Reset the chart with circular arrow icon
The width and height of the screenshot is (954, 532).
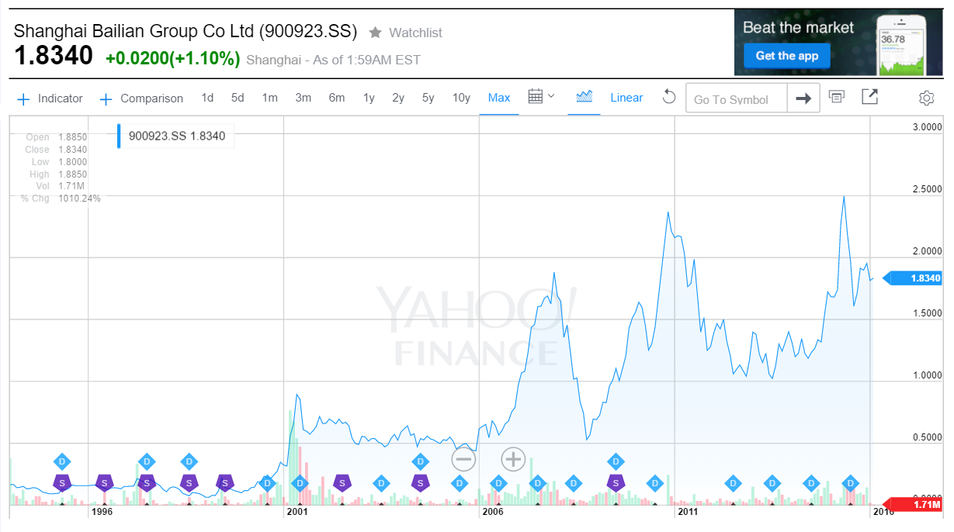click(669, 98)
